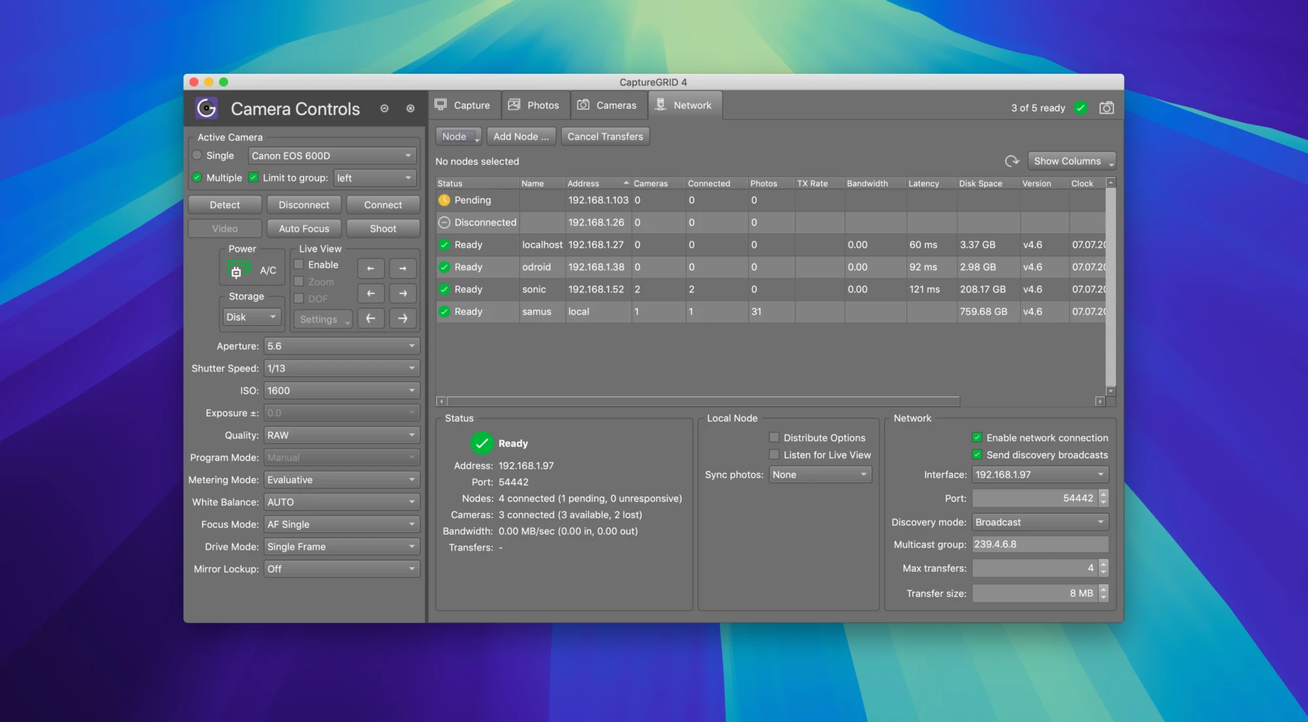Click the detach panel icon beside Camera Controls

point(385,109)
